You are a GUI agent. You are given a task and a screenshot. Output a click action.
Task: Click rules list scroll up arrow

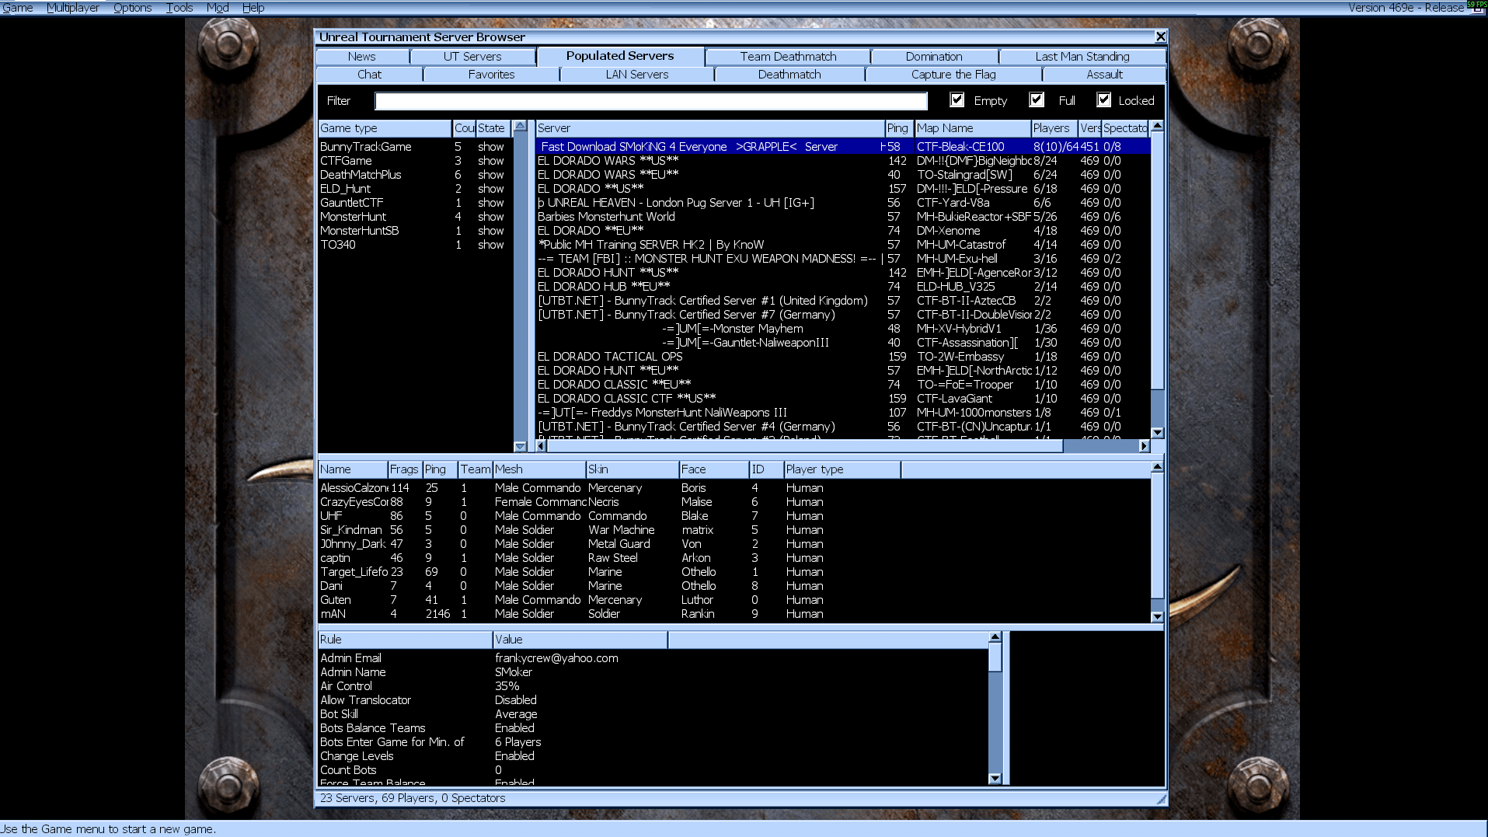995,637
